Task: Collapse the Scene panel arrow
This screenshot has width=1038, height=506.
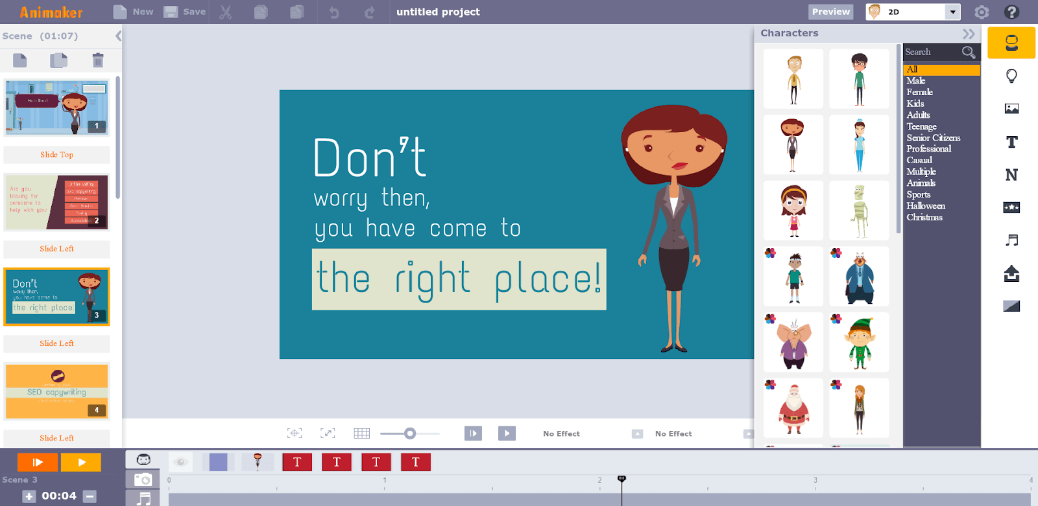Action: click(x=118, y=36)
